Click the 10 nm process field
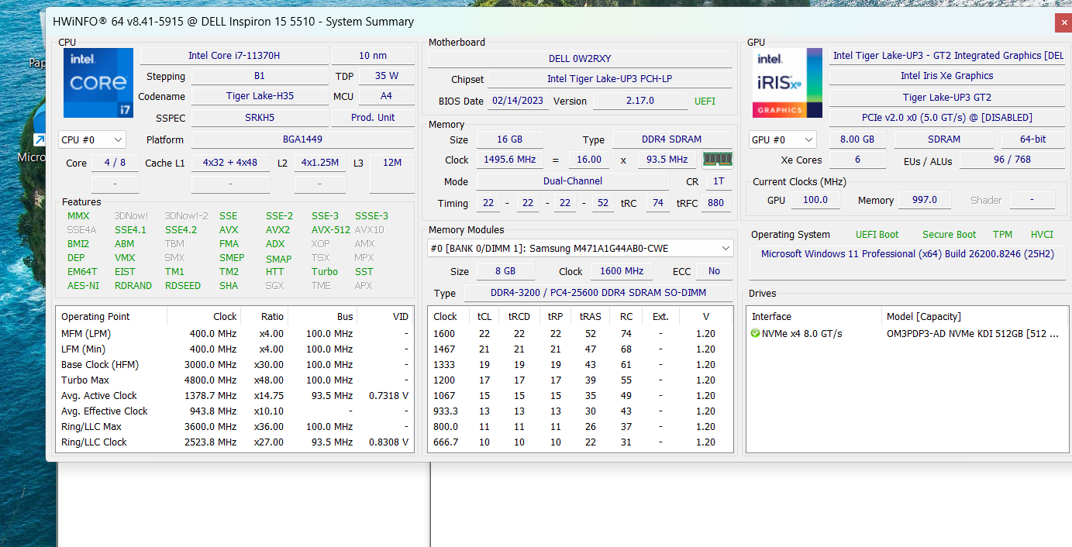 (373, 56)
